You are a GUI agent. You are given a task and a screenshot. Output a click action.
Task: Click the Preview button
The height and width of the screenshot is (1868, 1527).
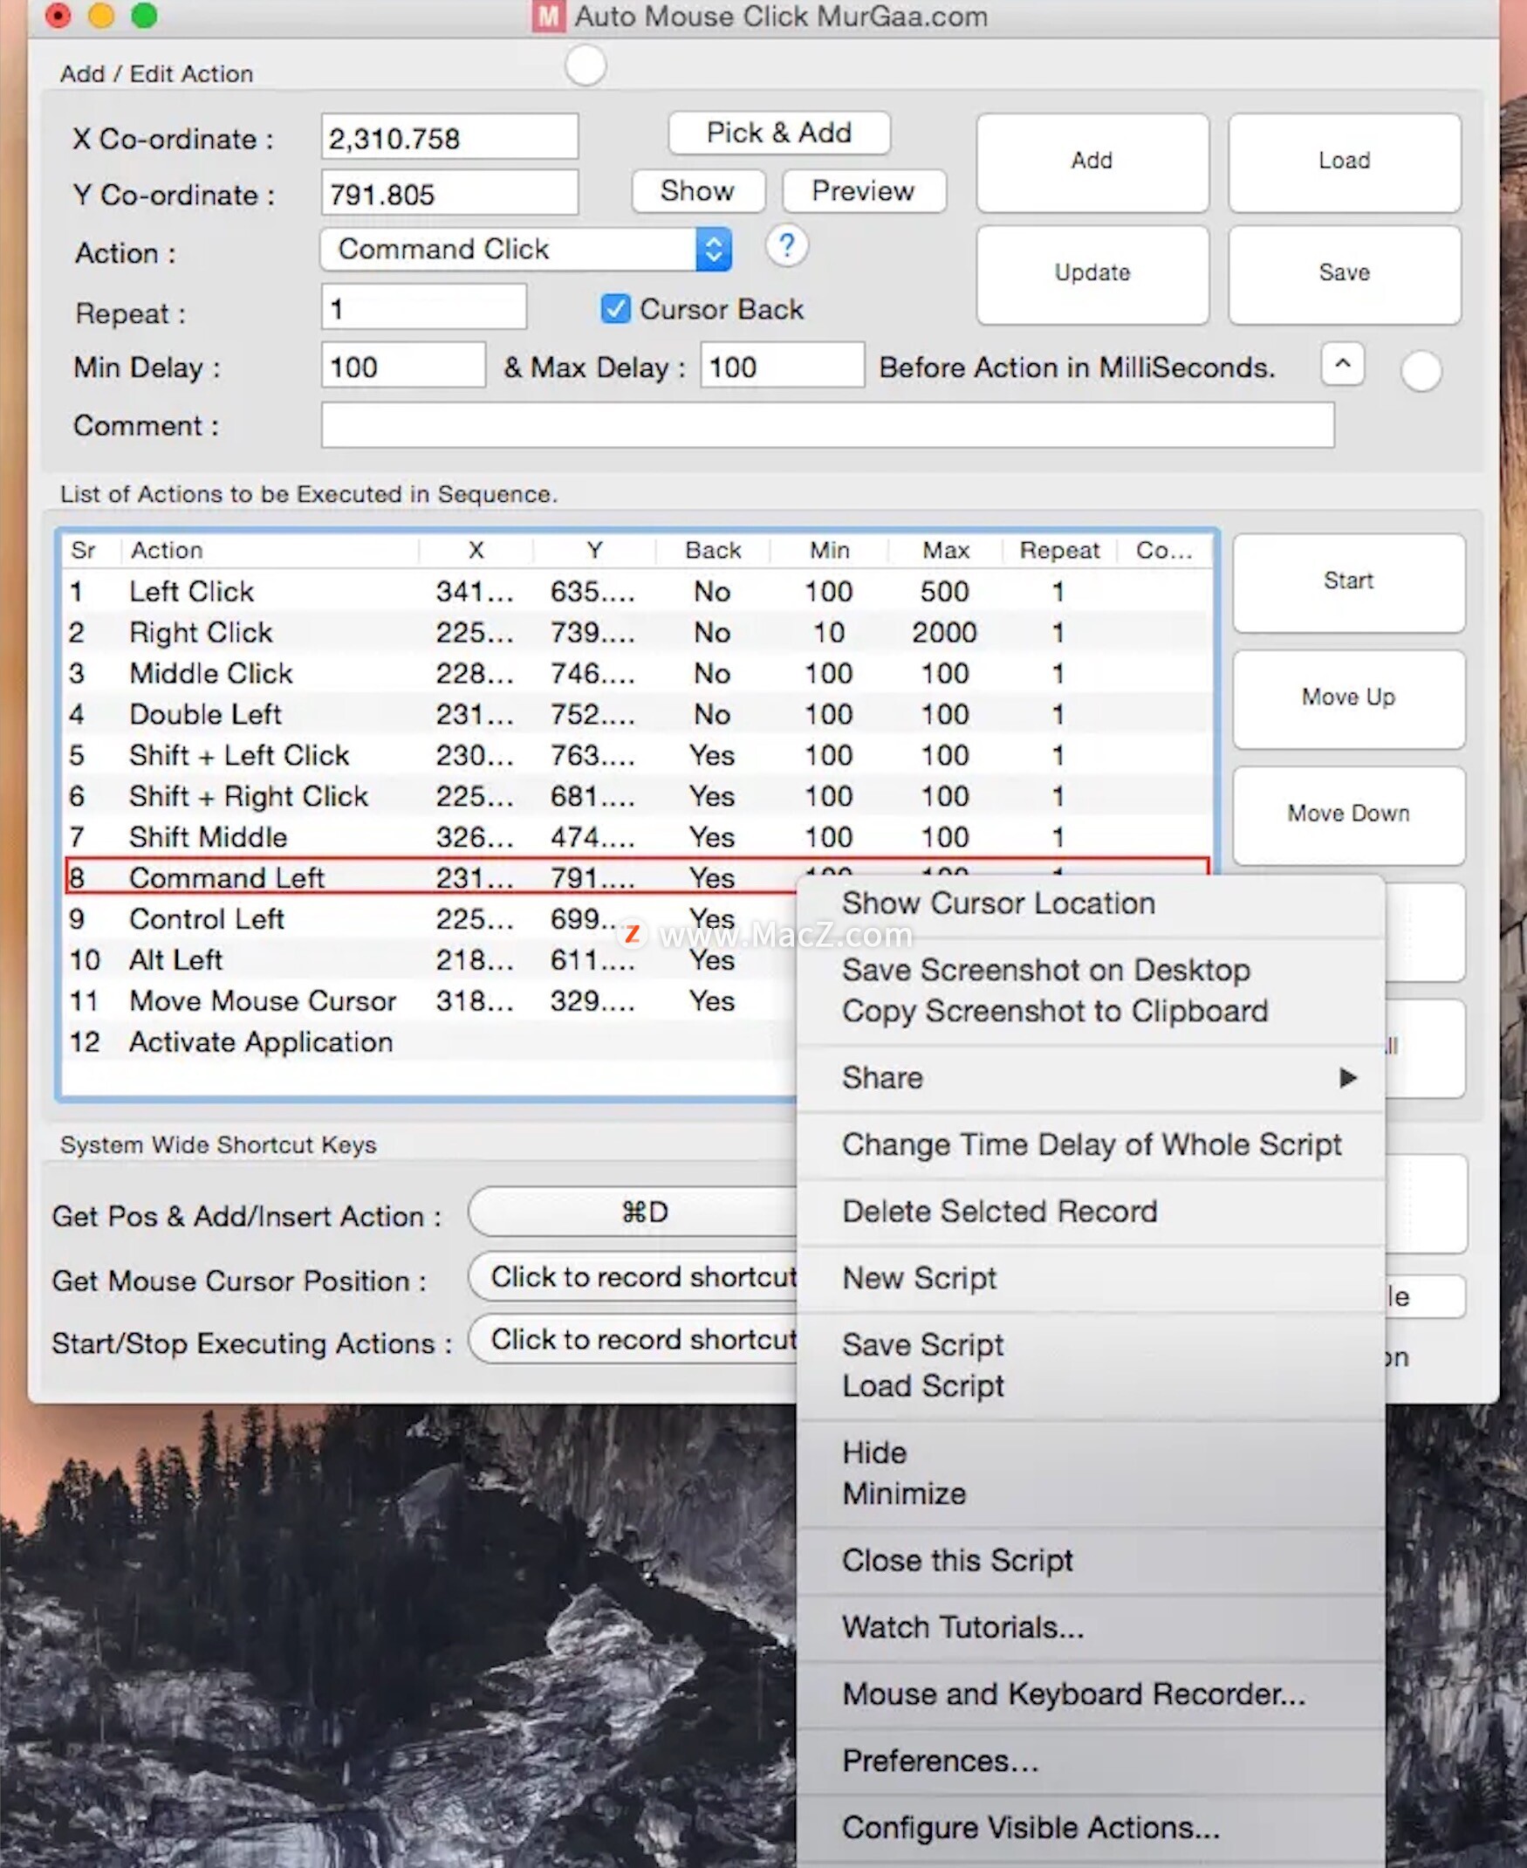click(x=863, y=191)
